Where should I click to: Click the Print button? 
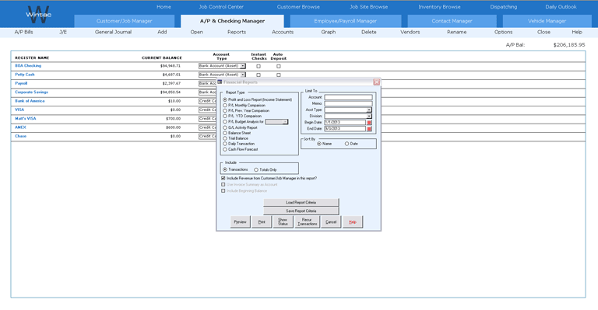coord(262,221)
